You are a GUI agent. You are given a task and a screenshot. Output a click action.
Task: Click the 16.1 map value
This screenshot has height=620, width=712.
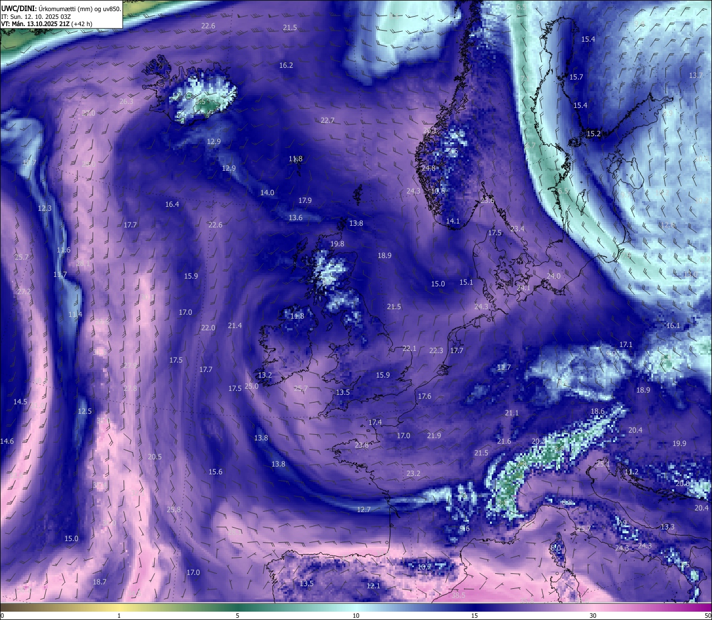673,325
